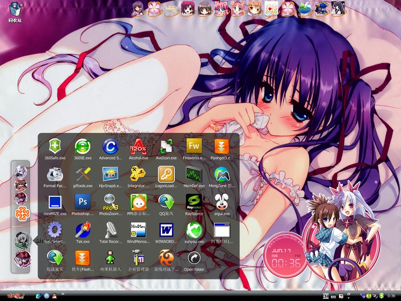401x301 pixels.
Task: Open the Start button on the taskbar
Action: pos(16,296)
